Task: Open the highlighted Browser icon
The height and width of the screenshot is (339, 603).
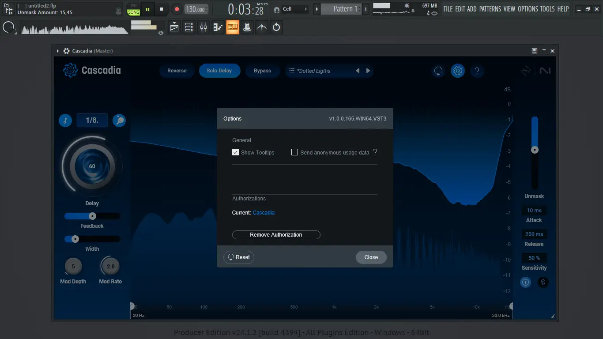Action: [x=233, y=27]
